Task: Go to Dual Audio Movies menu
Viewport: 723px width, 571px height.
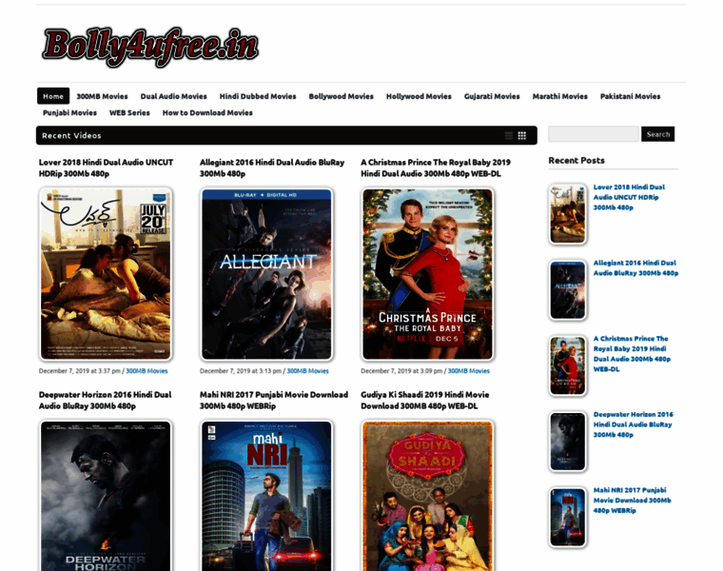Action: [x=174, y=96]
